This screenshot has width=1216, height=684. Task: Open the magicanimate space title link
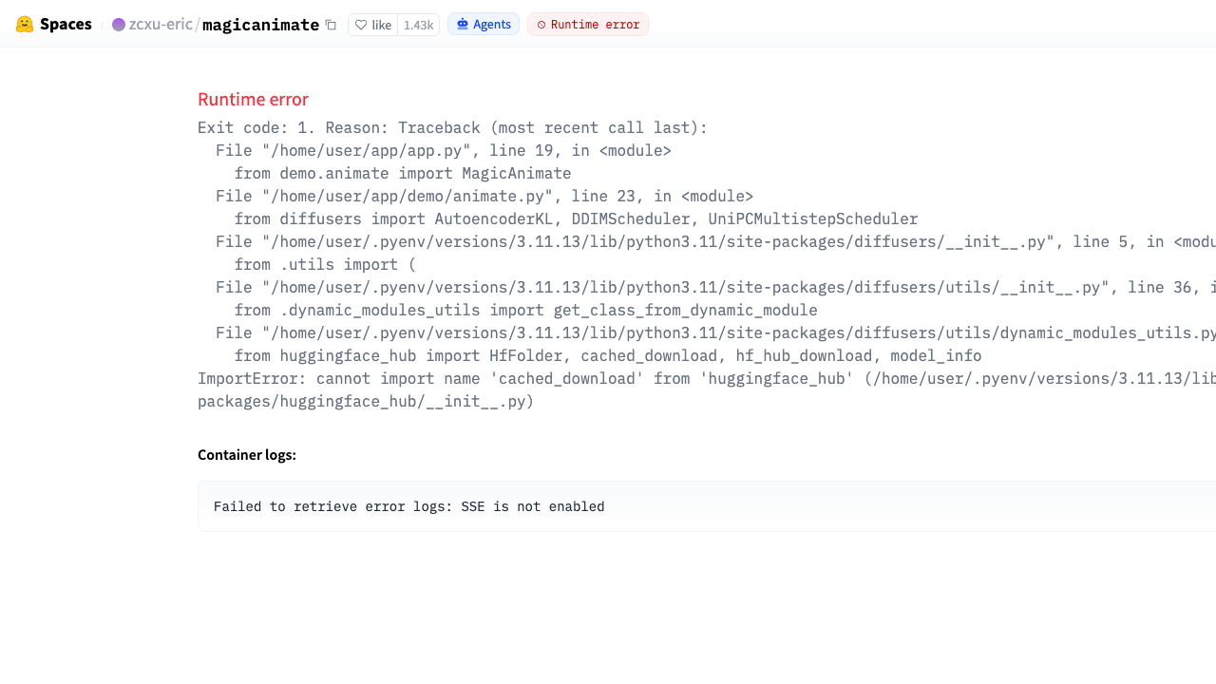click(x=260, y=25)
